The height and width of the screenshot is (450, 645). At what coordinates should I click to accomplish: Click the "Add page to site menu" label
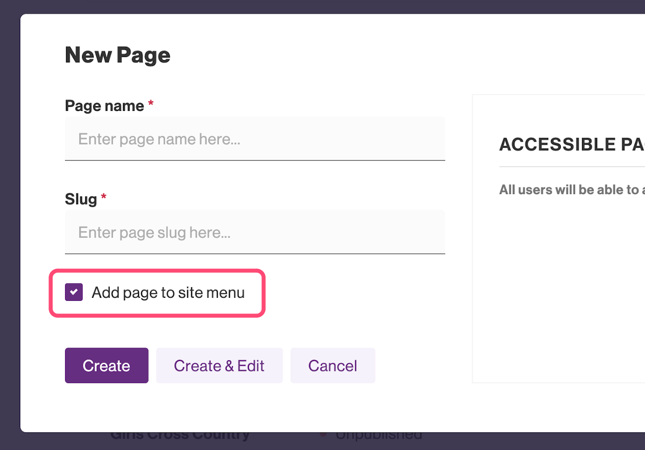(168, 293)
